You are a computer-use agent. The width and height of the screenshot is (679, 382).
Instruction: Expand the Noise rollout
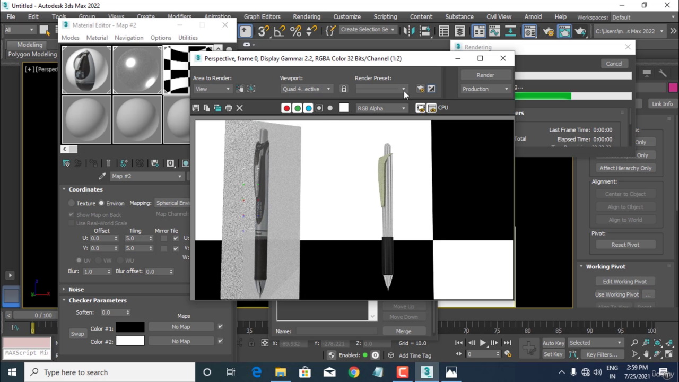click(76, 290)
